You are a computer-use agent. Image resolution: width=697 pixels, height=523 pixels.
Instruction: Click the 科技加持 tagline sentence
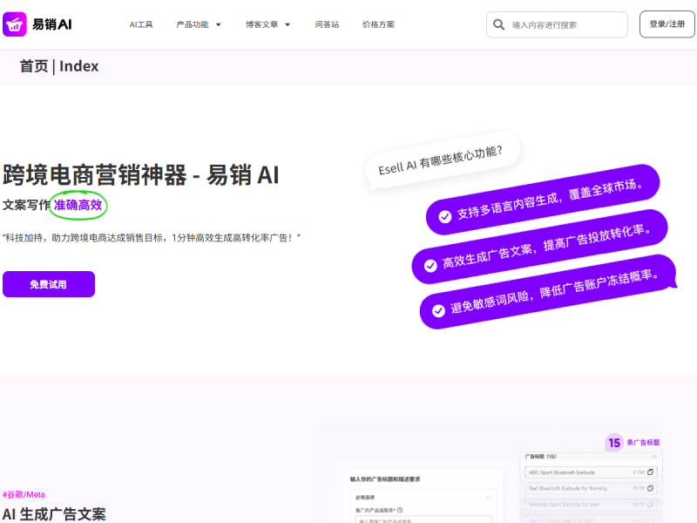pos(152,238)
